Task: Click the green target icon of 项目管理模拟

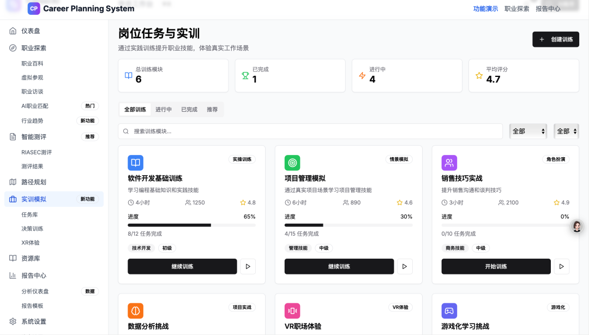Action: pos(292,163)
